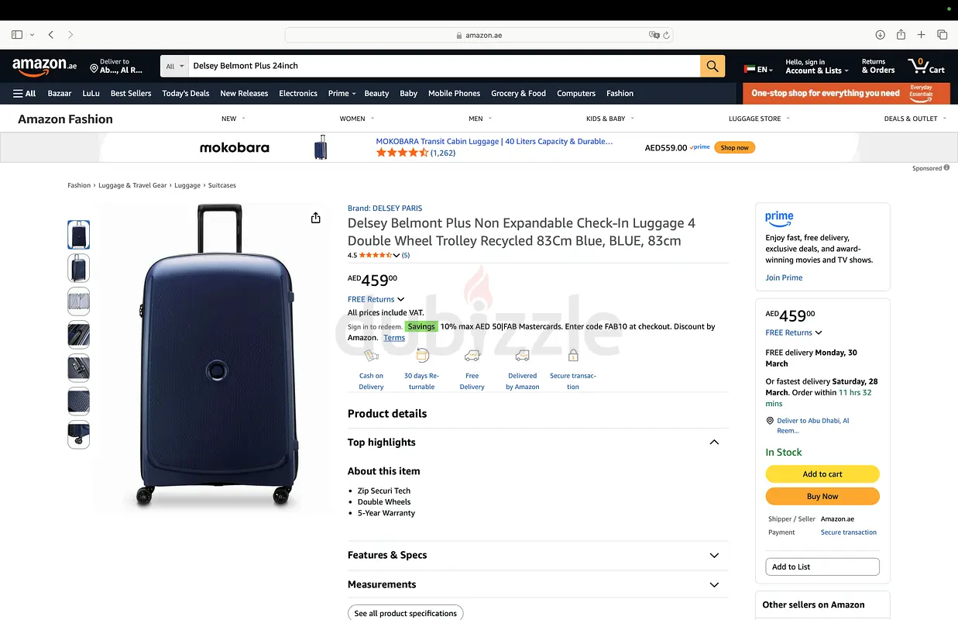The height and width of the screenshot is (620, 958).
Task: Open Safari tab overview icon
Action: pyautogui.click(x=942, y=35)
